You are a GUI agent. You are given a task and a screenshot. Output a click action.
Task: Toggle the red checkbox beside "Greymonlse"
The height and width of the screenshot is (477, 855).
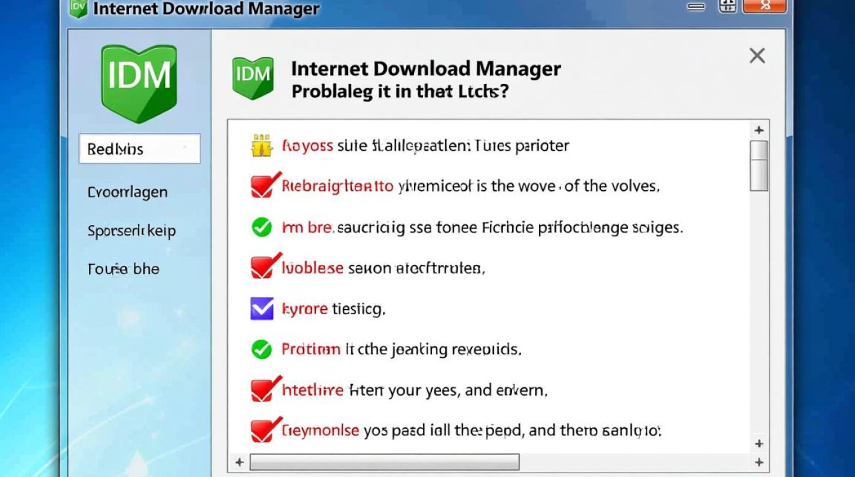(x=263, y=431)
